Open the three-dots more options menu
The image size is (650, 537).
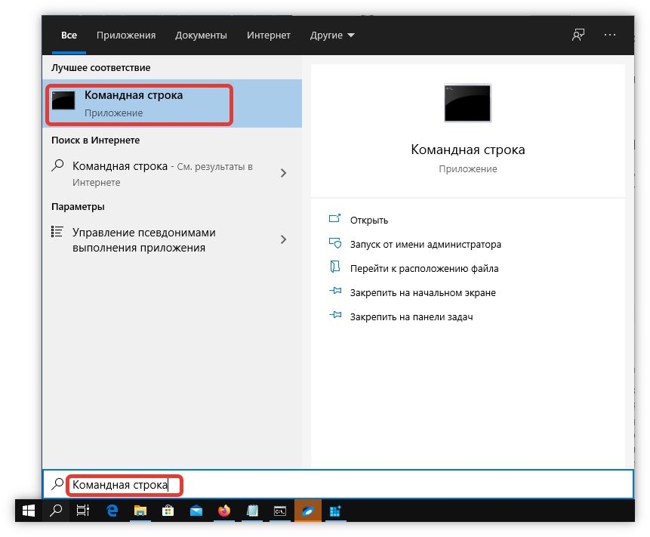tap(610, 35)
